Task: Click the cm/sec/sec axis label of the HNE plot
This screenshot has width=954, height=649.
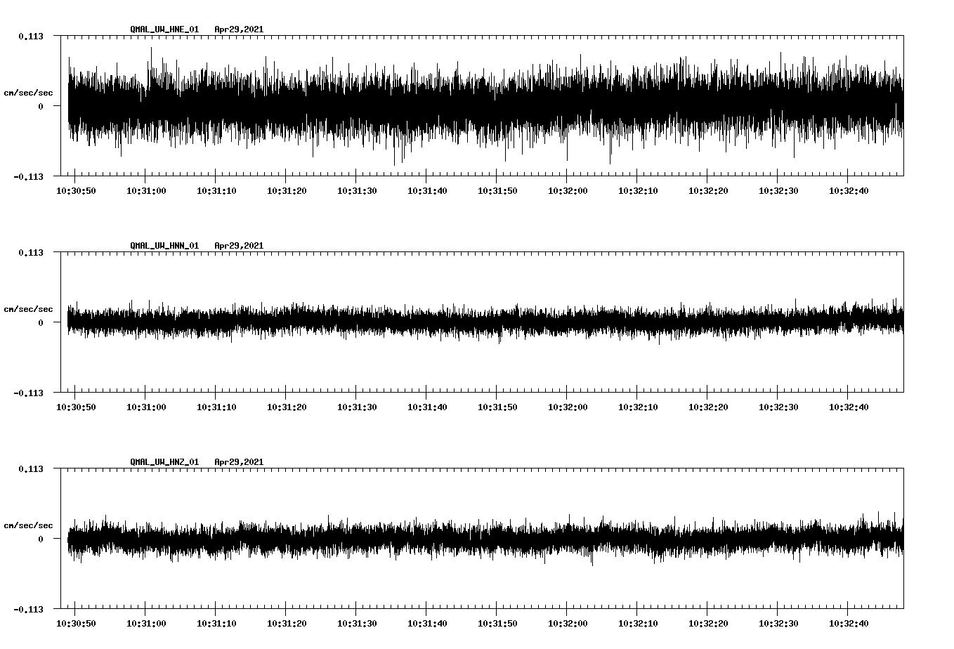Action: (29, 92)
